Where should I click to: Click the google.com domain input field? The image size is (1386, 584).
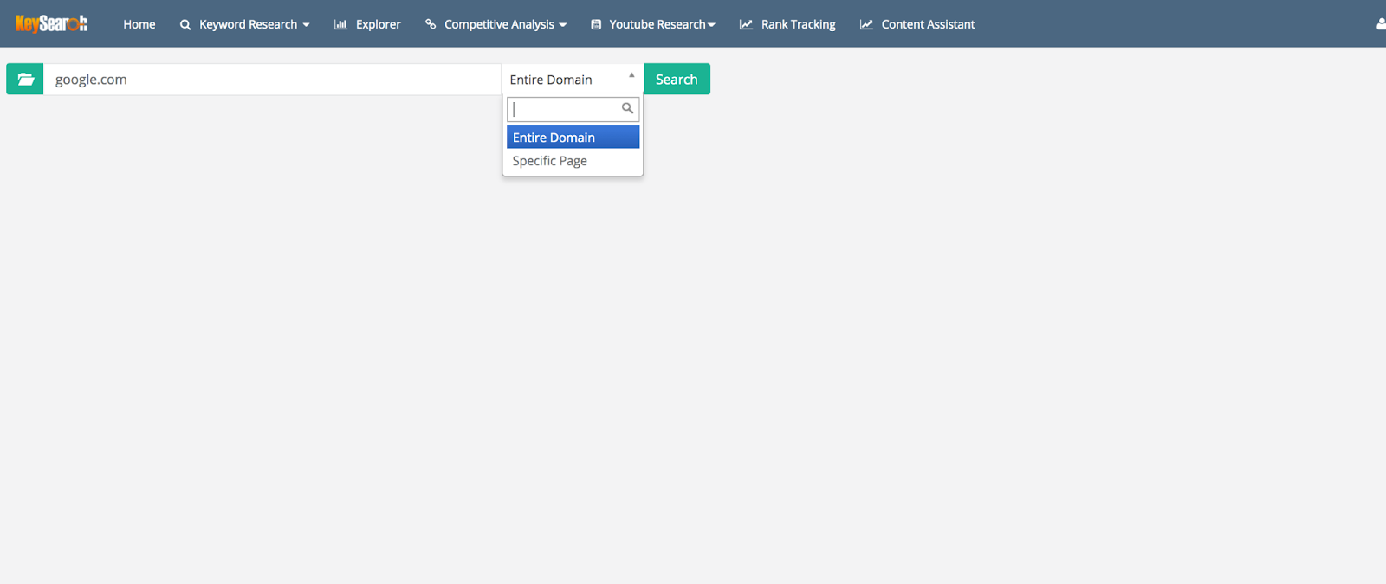point(272,79)
